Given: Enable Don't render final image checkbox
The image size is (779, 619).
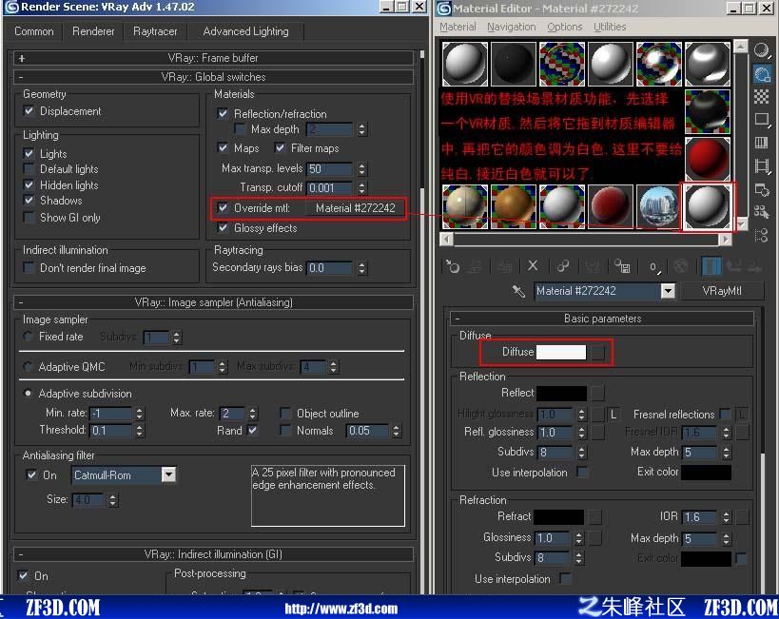Looking at the screenshot, I should pos(29,268).
